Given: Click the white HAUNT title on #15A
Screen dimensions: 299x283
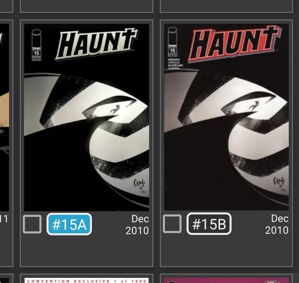Looking at the screenshot, I should pyautogui.click(x=97, y=44).
